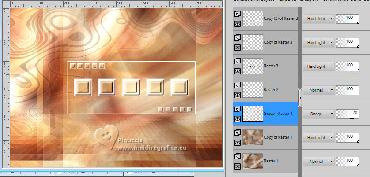The width and height of the screenshot is (370, 177).
Task: Click opacity slider of Raster 1 layer
Action: click(x=347, y=162)
